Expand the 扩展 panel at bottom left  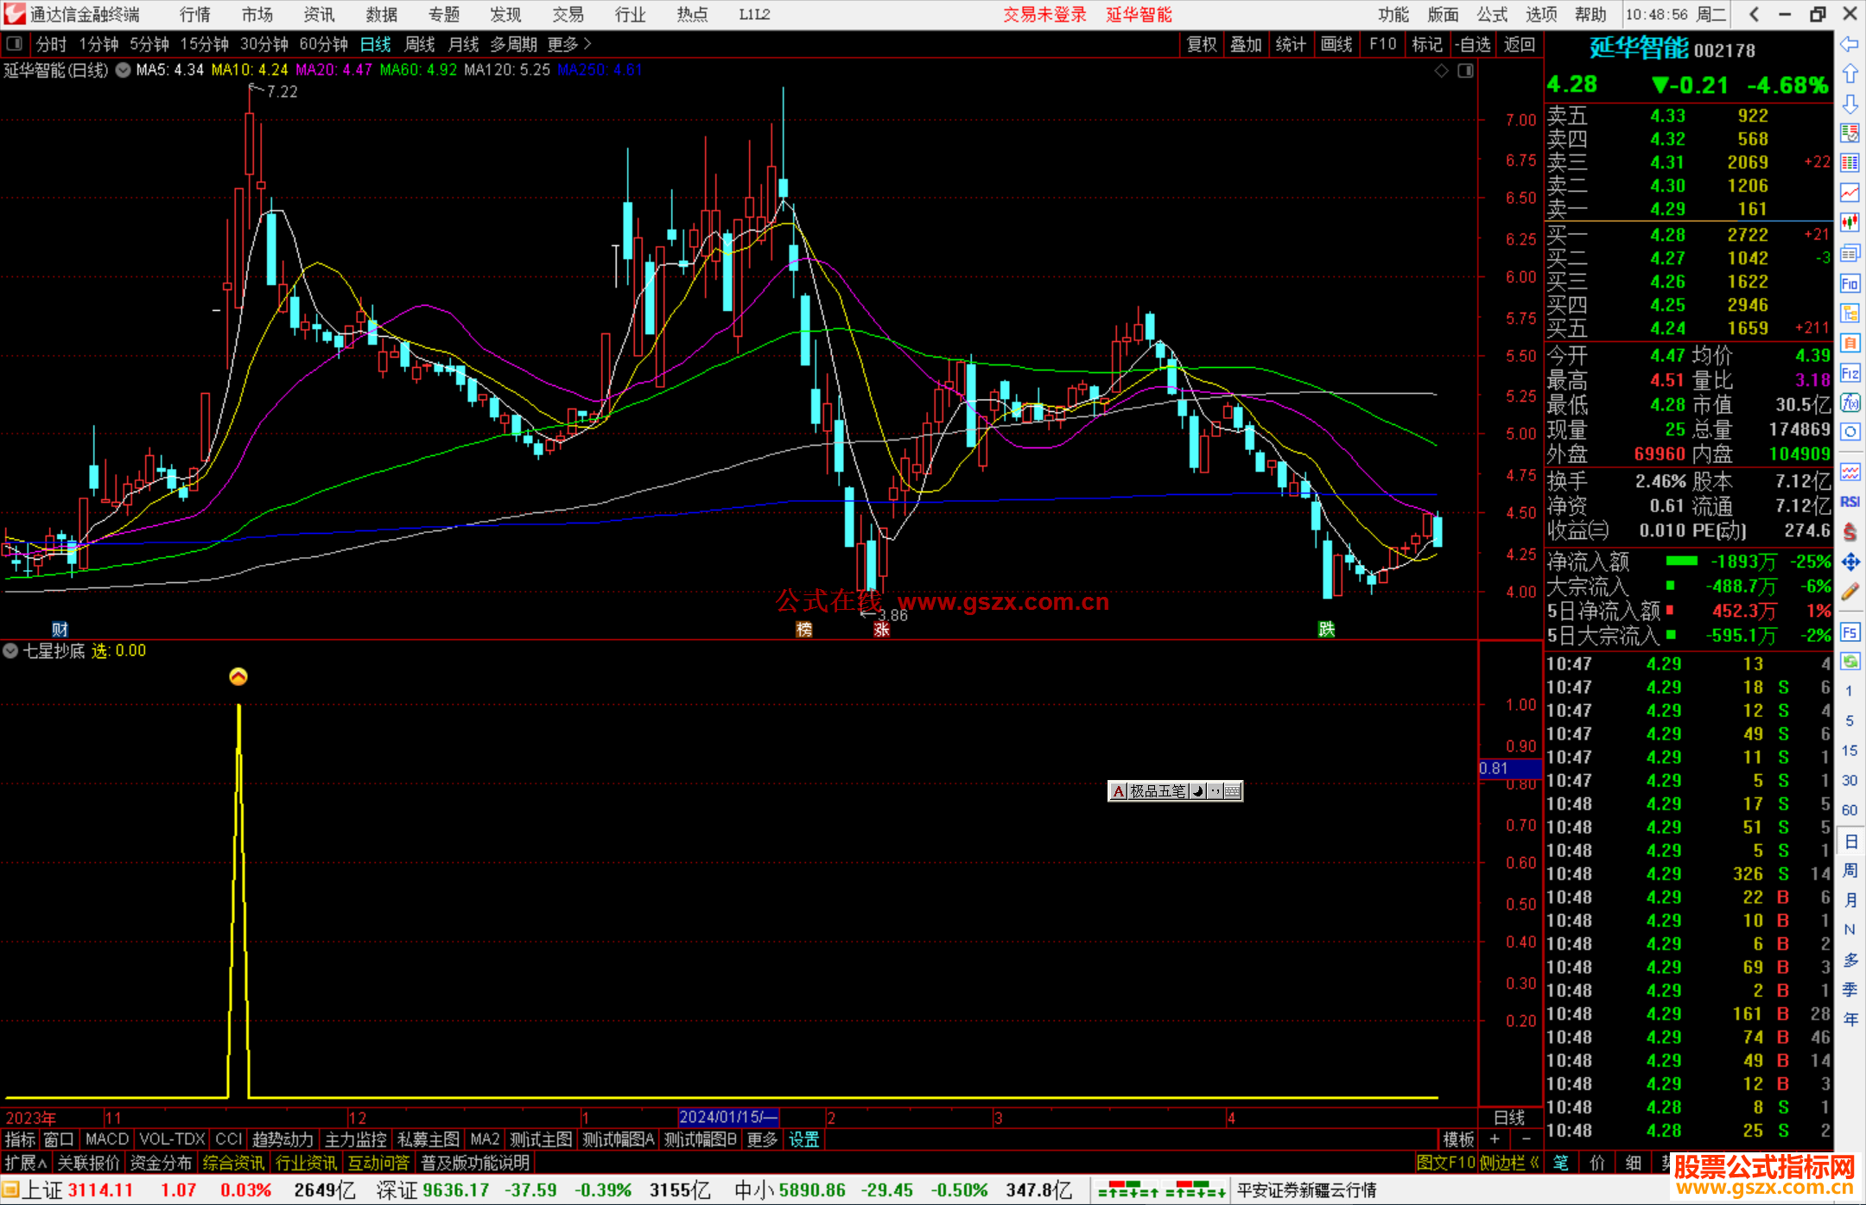tap(25, 1163)
